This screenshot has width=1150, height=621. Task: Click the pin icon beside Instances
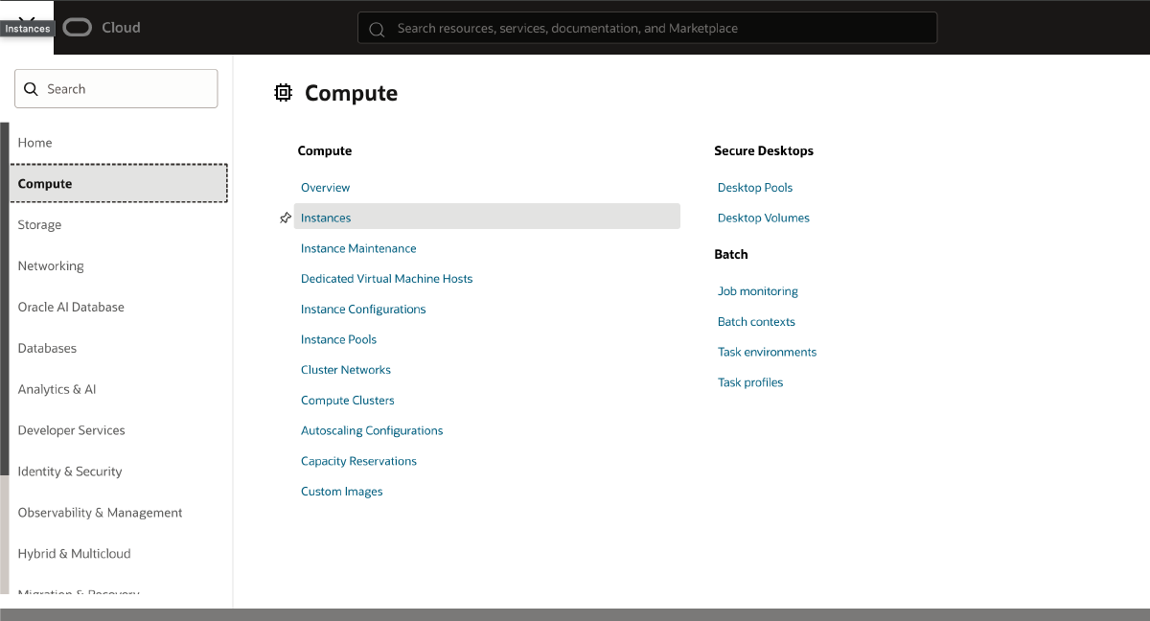tap(285, 218)
